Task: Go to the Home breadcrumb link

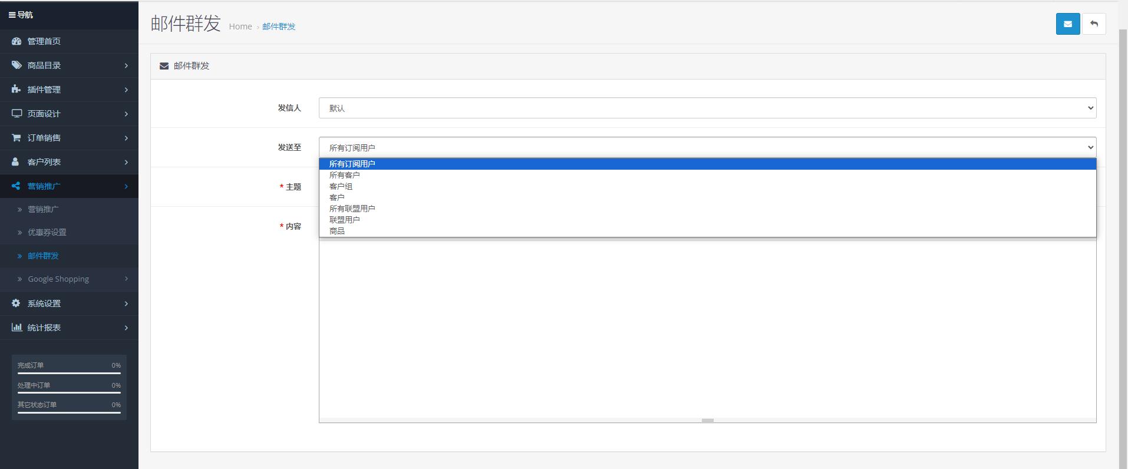Action: click(240, 27)
